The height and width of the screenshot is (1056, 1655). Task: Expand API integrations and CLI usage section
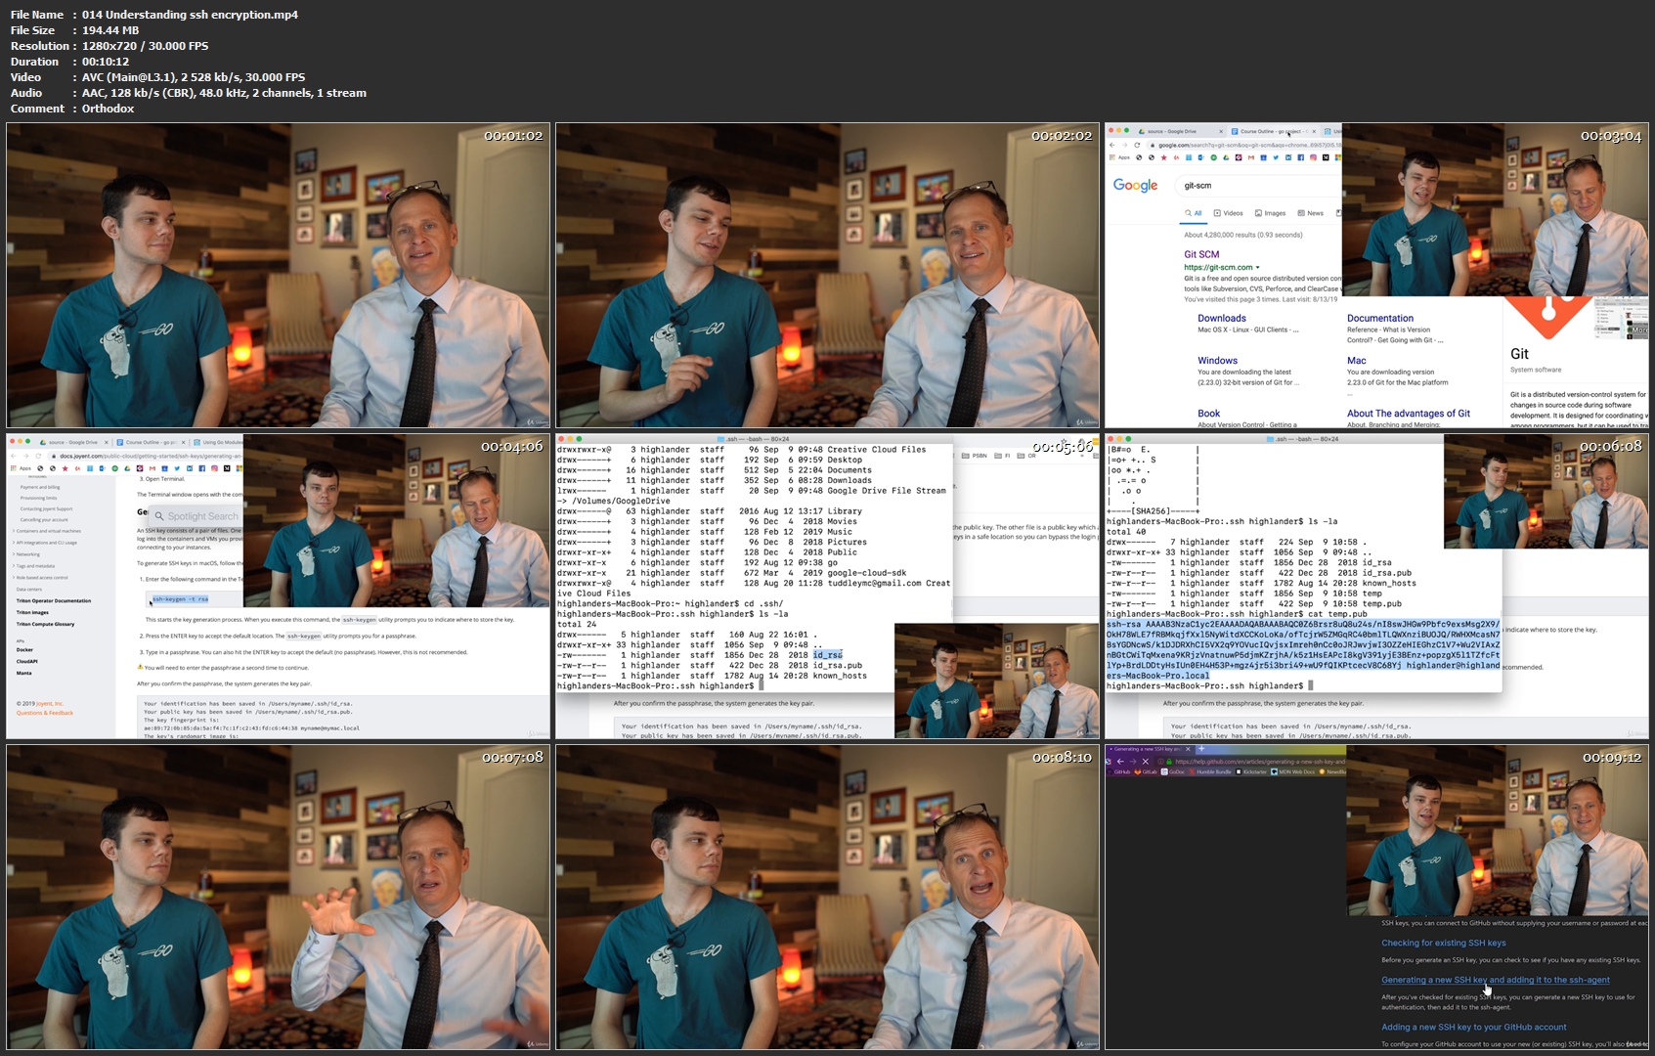coord(45,543)
